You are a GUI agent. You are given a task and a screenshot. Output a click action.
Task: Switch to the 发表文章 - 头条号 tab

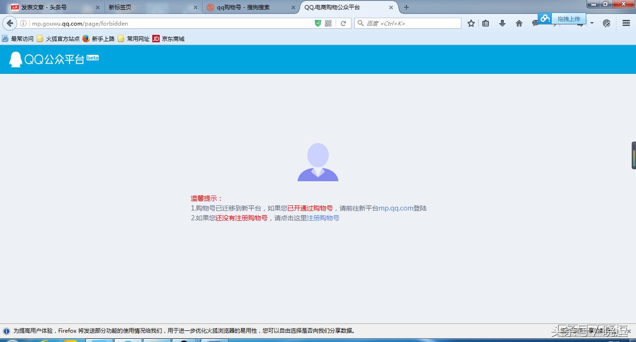pos(44,7)
